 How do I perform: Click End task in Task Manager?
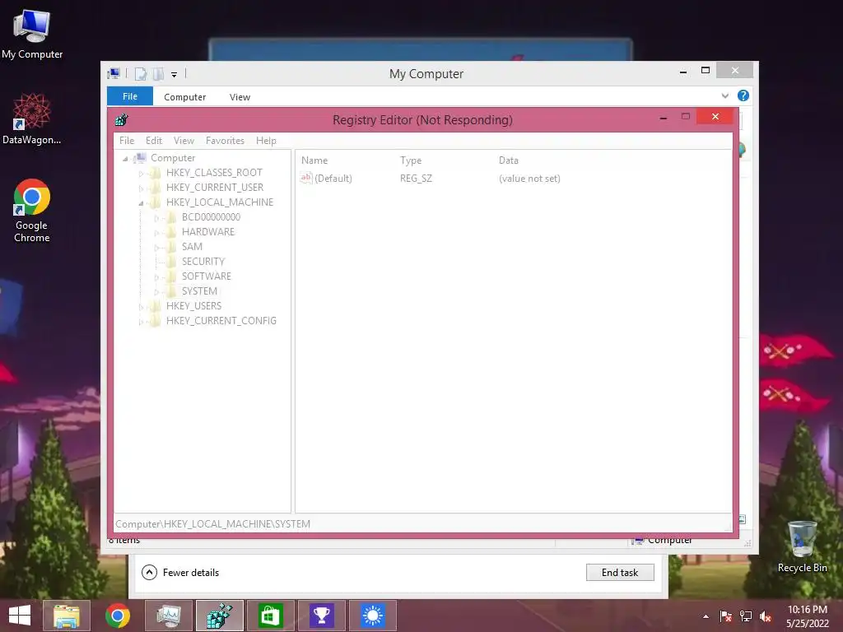pos(620,573)
